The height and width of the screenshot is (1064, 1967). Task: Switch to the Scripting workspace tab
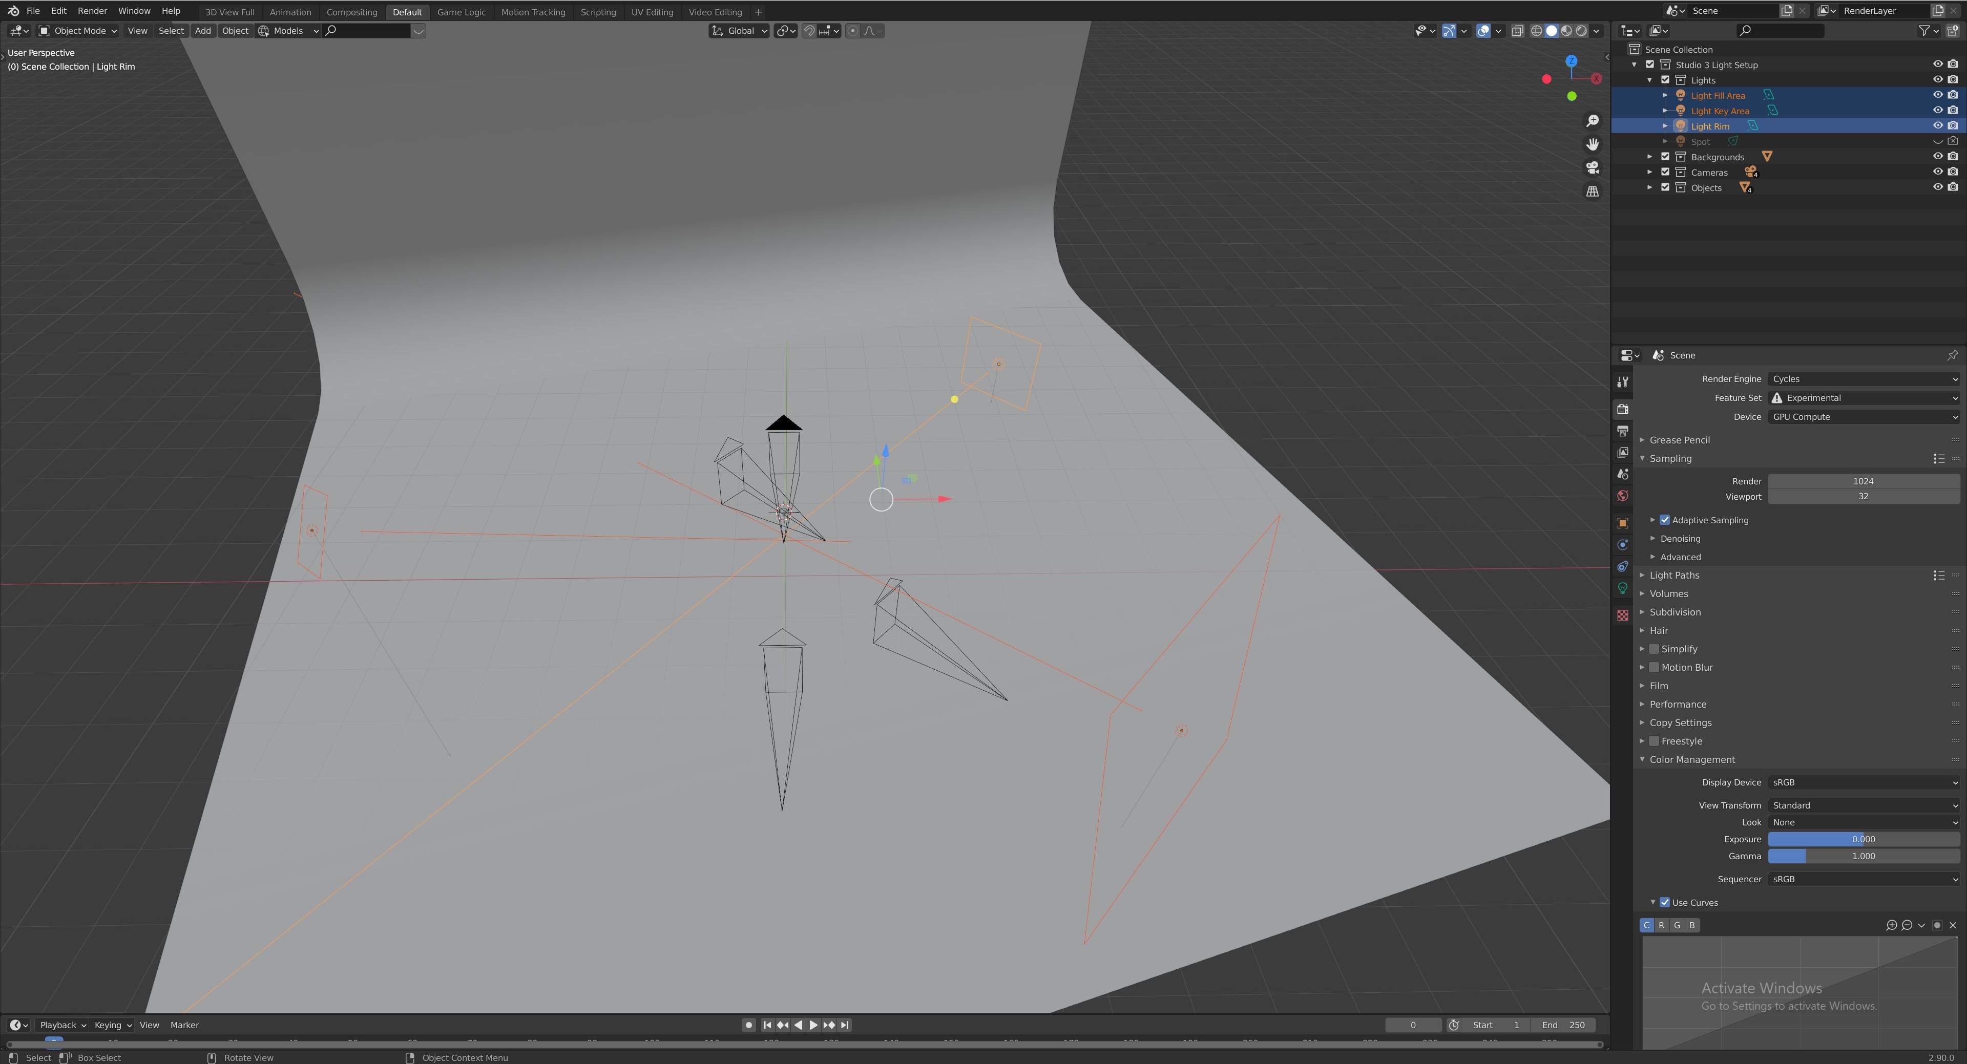click(x=598, y=12)
